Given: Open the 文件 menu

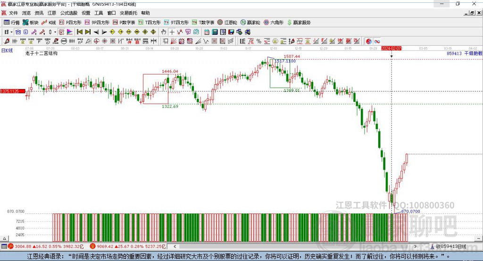Looking at the screenshot, I should 13,13.
